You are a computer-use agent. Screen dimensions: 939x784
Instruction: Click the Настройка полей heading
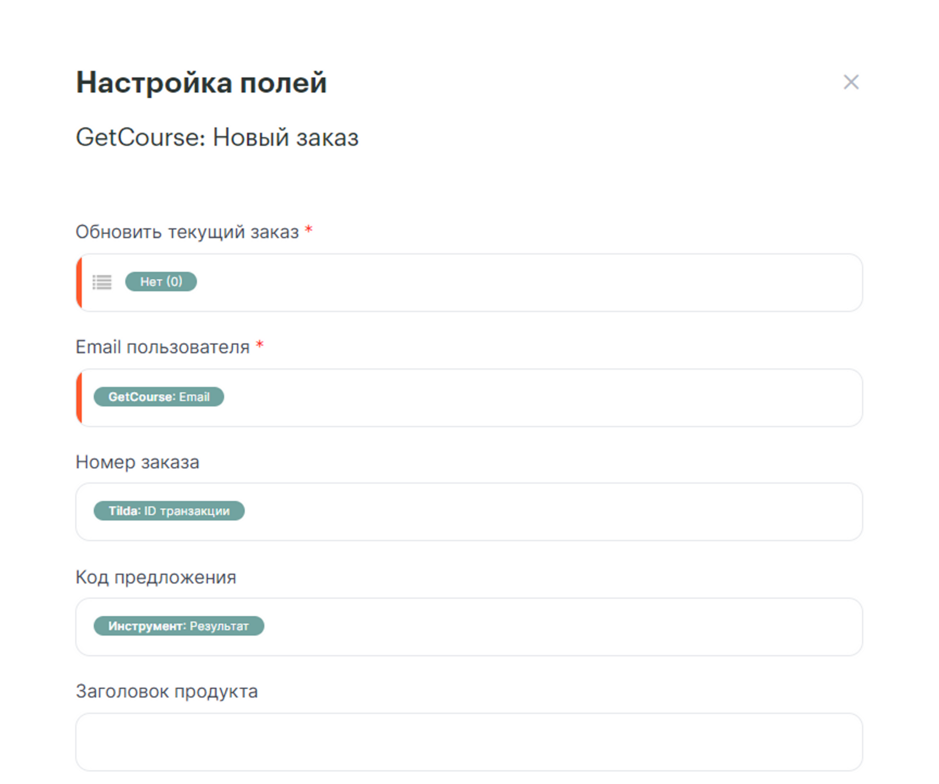tap(201, 82)
